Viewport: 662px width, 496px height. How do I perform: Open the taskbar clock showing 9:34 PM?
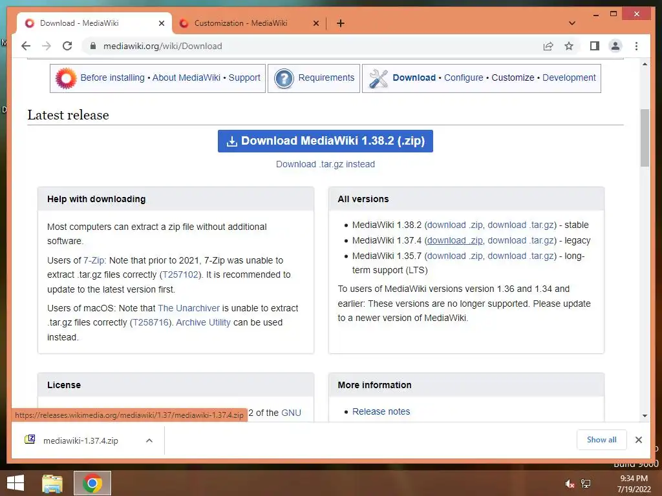pos(634,484)
